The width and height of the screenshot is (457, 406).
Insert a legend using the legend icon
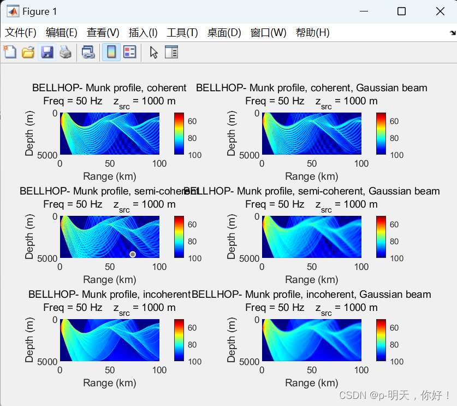[129, 52]
